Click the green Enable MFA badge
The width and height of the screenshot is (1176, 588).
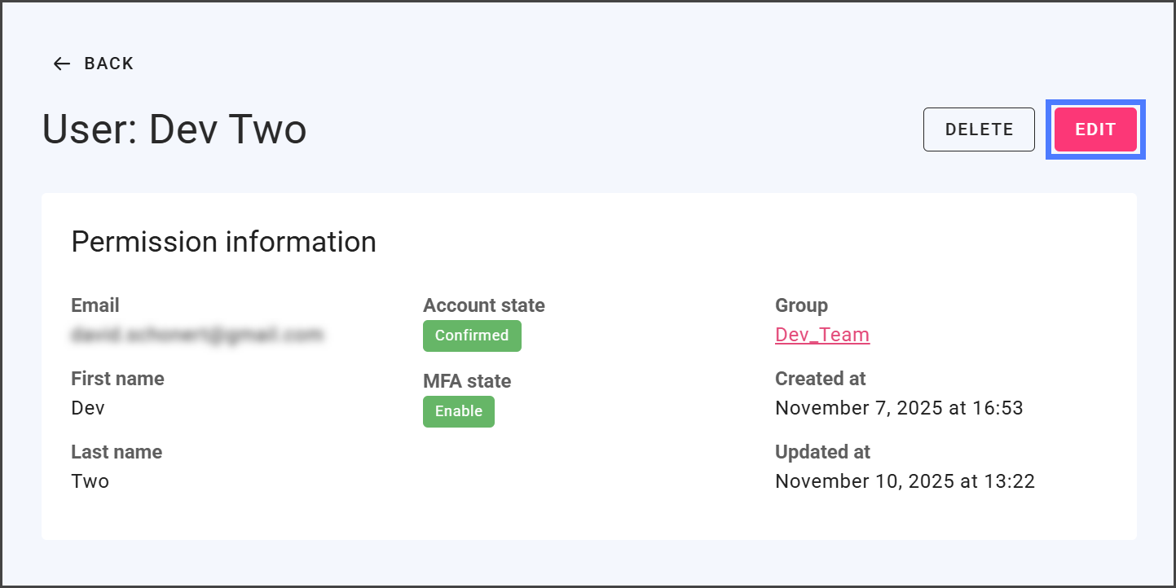point(458,411)
